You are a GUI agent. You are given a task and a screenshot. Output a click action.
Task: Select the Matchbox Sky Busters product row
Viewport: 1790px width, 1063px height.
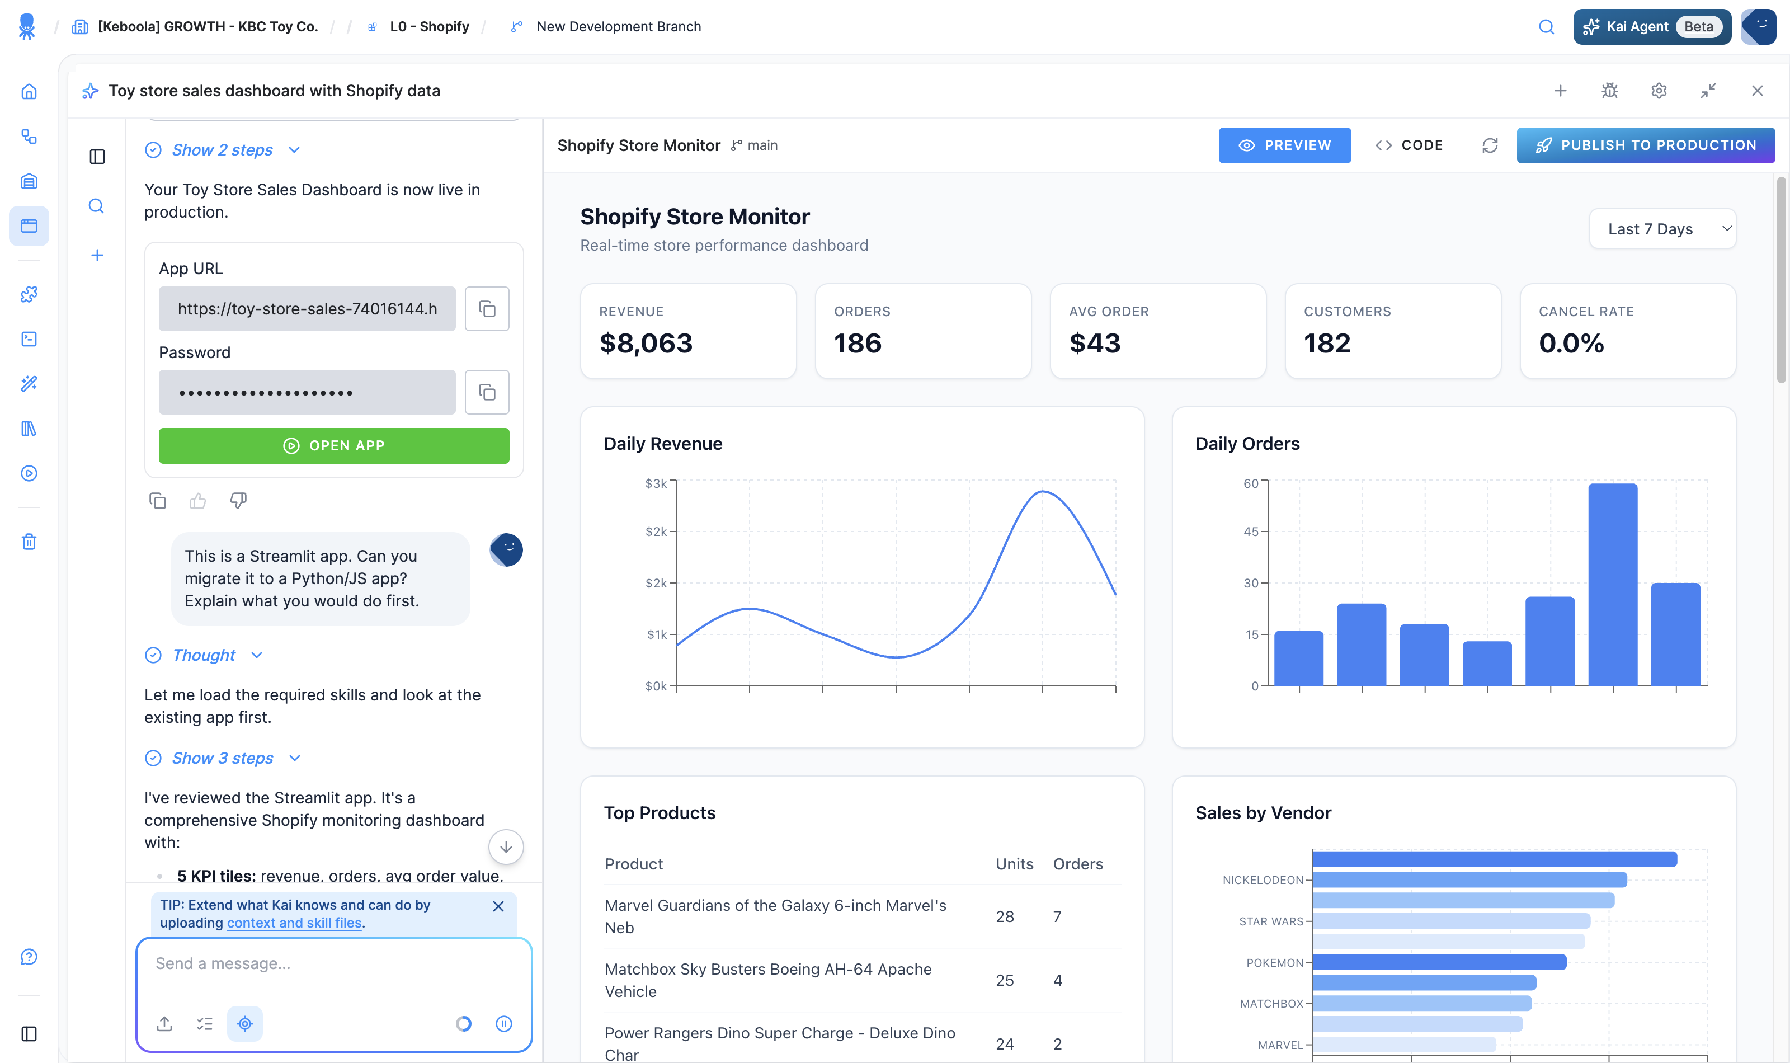(x=862, y=980)
